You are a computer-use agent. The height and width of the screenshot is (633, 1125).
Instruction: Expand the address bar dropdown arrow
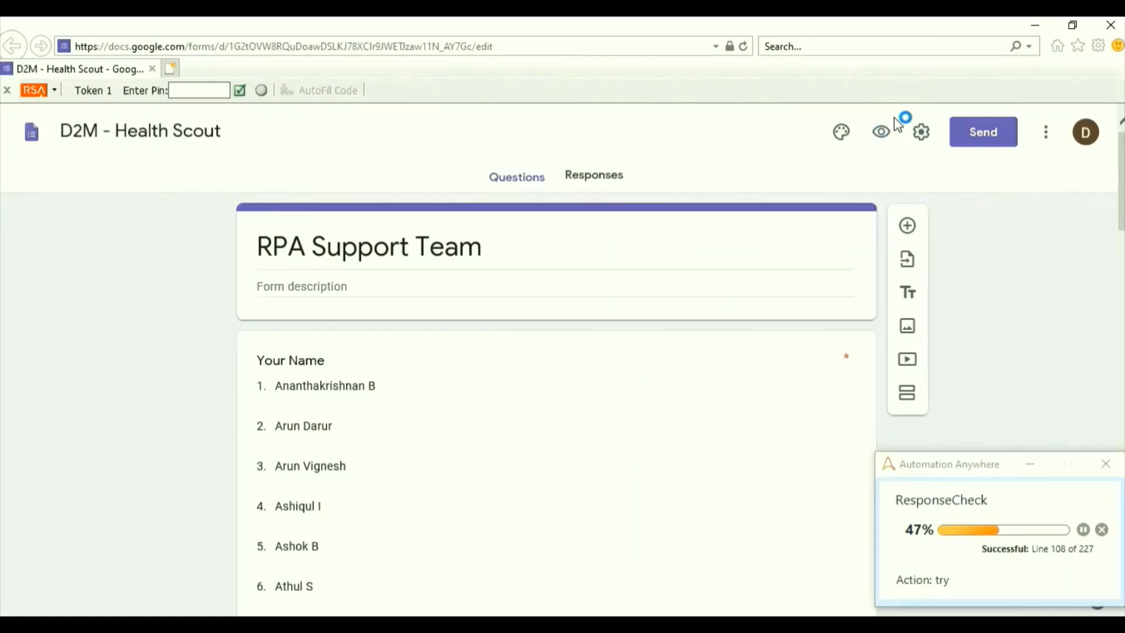tap(715, 46)
